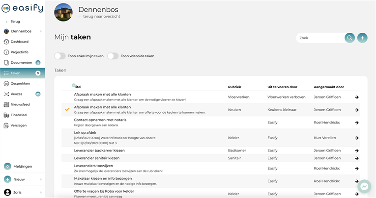
Task: Click the Joris user avatar icon
Action: [x=7, y=192]
